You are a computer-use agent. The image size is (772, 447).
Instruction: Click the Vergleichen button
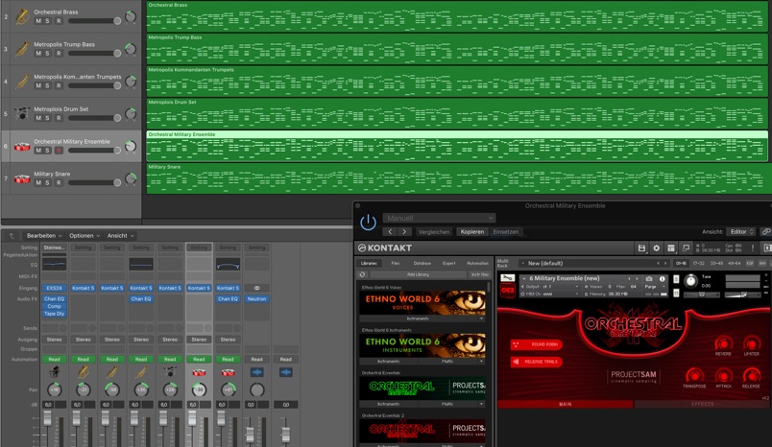click(434, 231)
